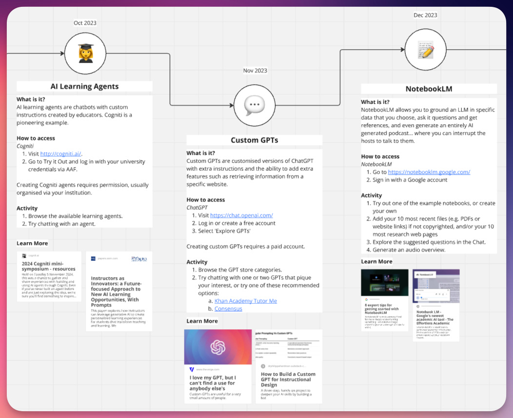Open the Consensus GPT link
513x418 pixels.
228,308
